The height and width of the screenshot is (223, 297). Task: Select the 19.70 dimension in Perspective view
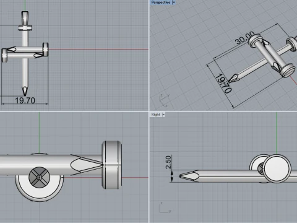click(223, 83)
